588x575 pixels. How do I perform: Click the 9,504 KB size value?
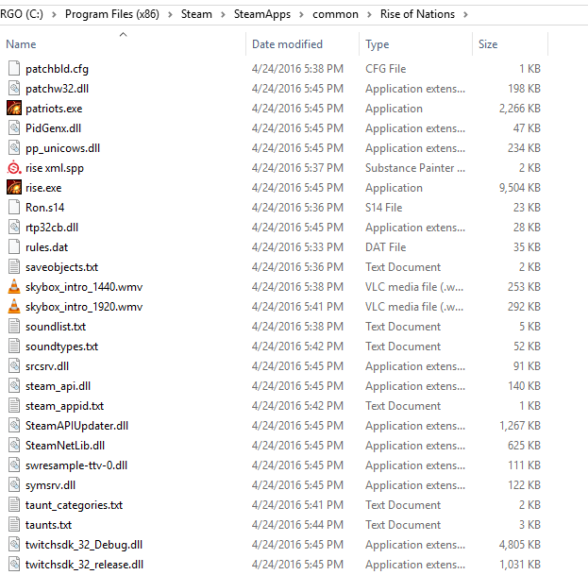(520, 188)
